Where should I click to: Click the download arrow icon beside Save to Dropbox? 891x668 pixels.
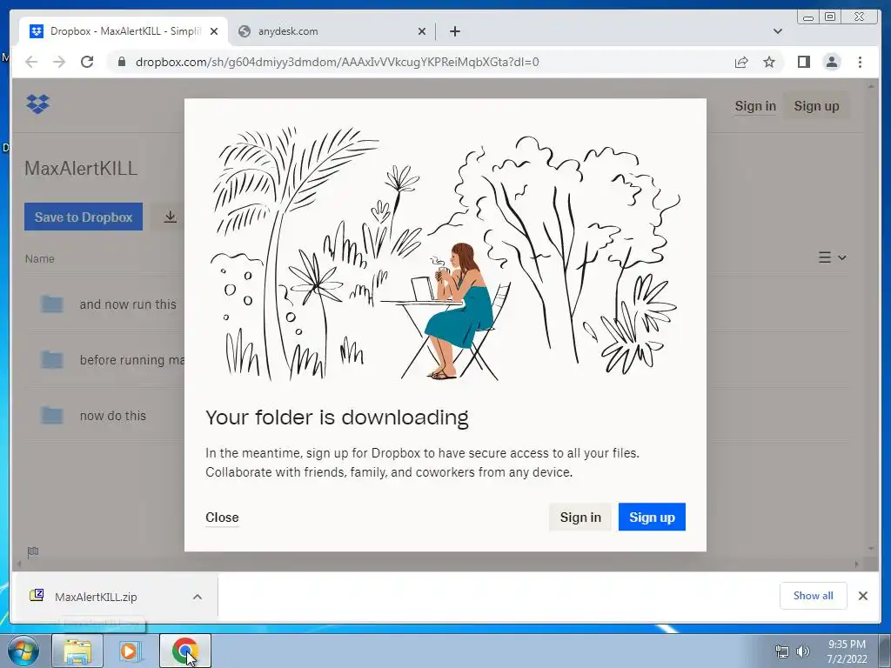coord(170,217)
